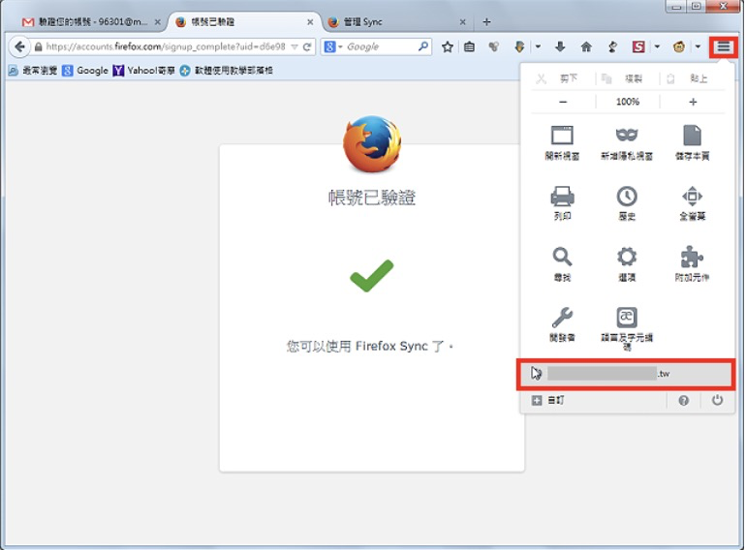Close the Sync tab
This screenshot has width=746, height=550.
click(462, 22)
